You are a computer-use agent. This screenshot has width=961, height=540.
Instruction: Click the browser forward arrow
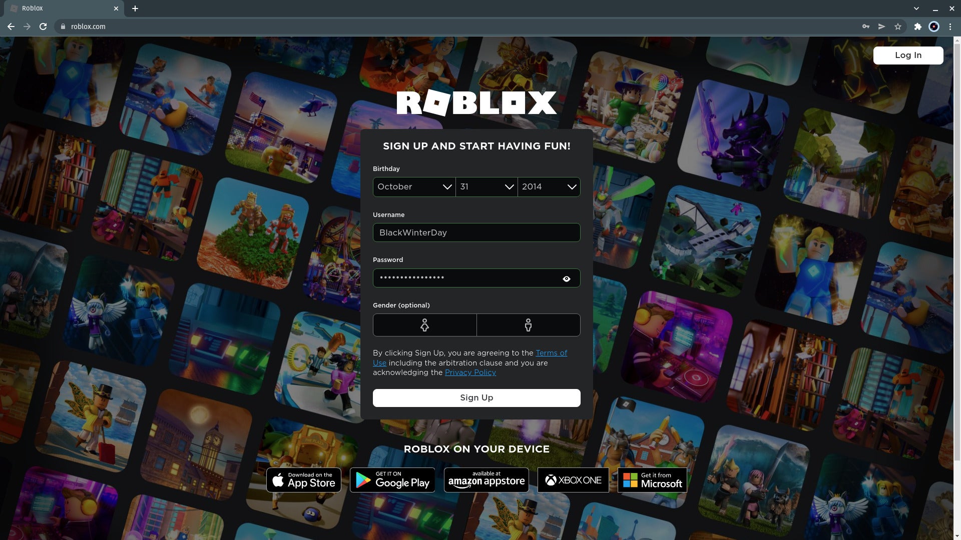coord(27,26)
